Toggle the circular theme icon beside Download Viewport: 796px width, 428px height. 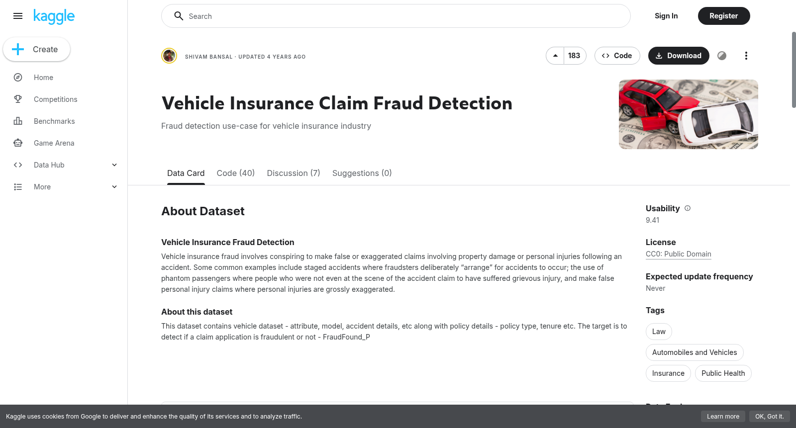point(722,56)
